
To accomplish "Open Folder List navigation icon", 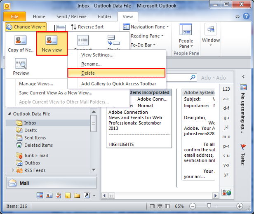I will [x=77, y=196].
